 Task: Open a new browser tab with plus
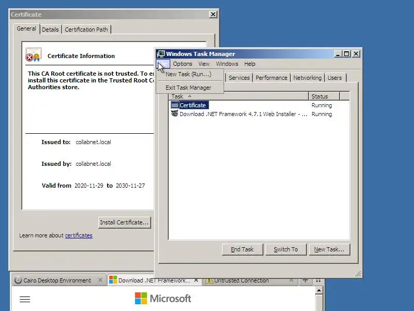pyautogui.click(x=305, y=280)
